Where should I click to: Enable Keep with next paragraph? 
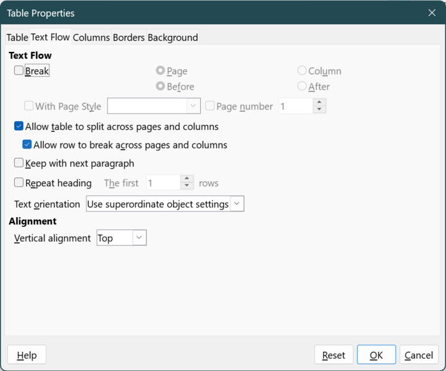coord(19,164)
